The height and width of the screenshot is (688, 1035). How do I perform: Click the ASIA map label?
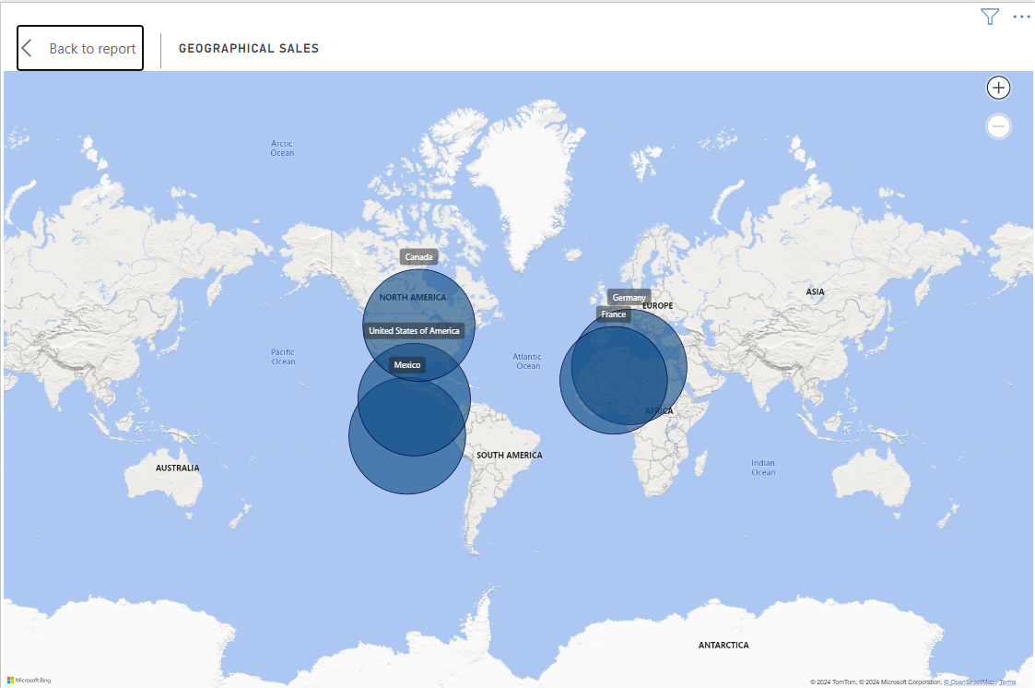point(816,291)
